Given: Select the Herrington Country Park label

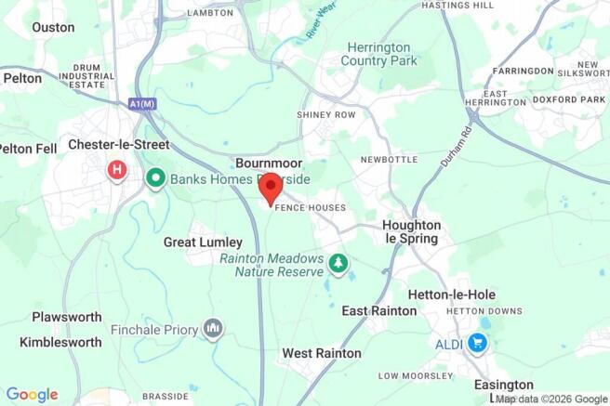Looking at the screenshot, I should (378, 54).
